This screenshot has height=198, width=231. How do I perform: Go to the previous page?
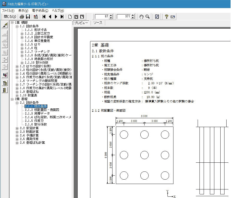coord(50,17)
